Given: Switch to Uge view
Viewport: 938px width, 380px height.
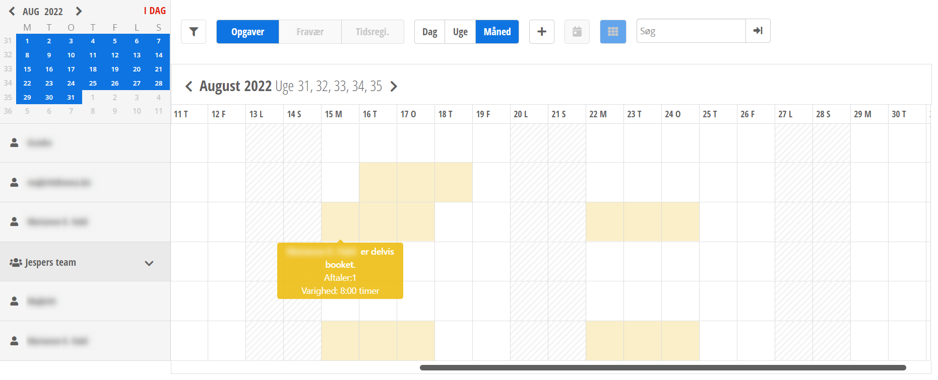Looking at the screenshot, I should 460,32.
